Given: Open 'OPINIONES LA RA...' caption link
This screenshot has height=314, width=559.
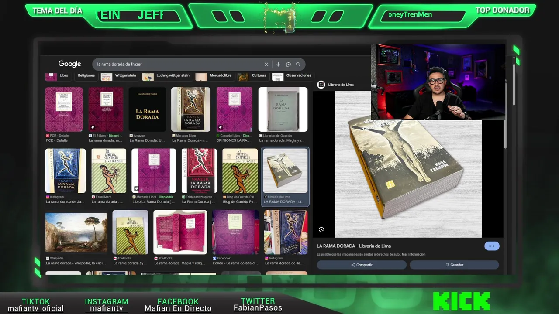Looking at the screenshot, I should [x=233, y=140].
